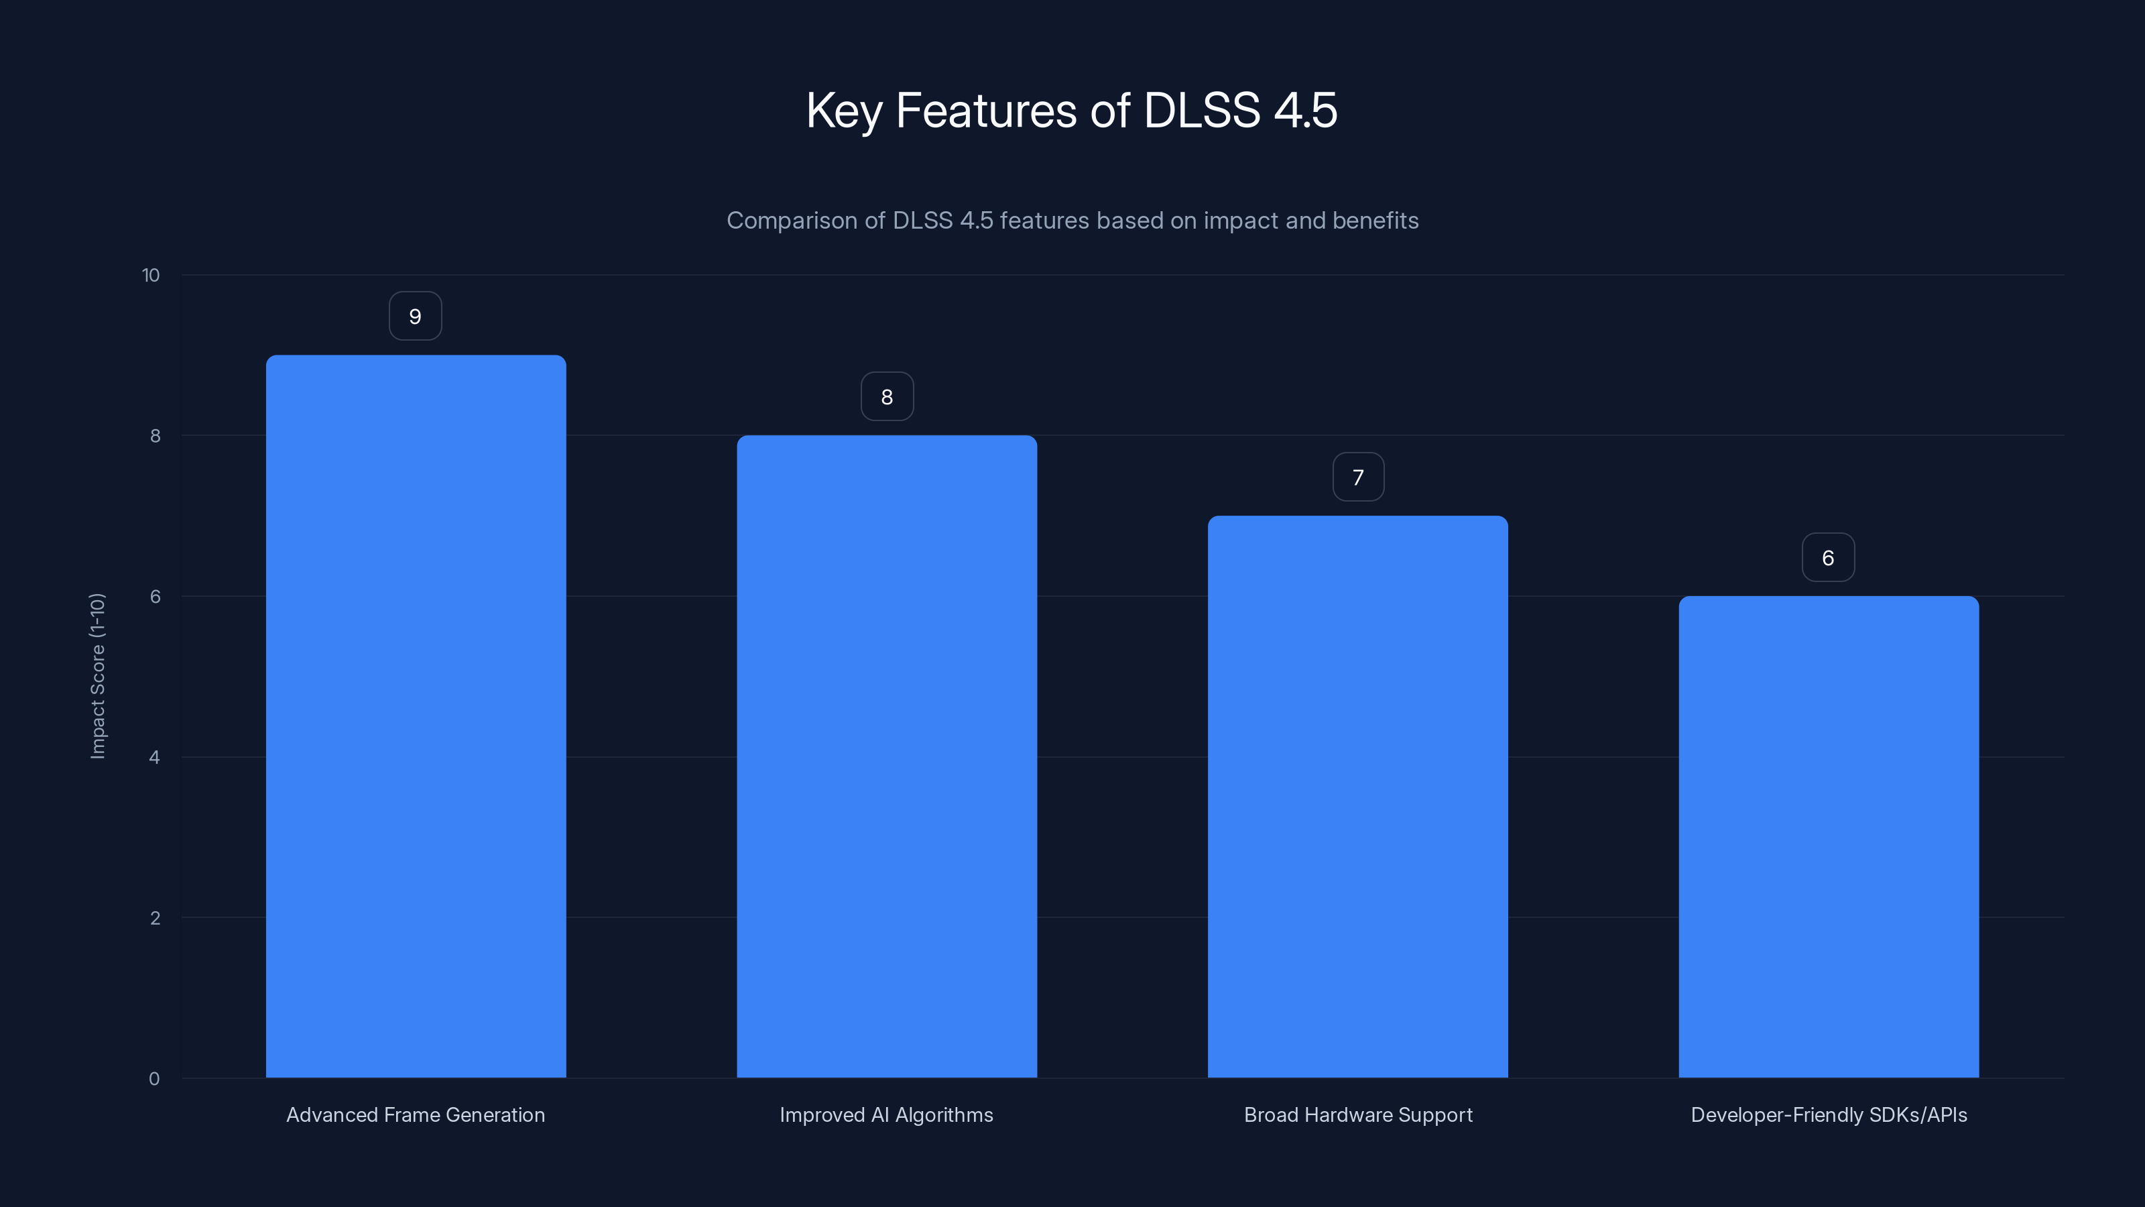Click the value badge showing 6

[x=1828, y=558]
